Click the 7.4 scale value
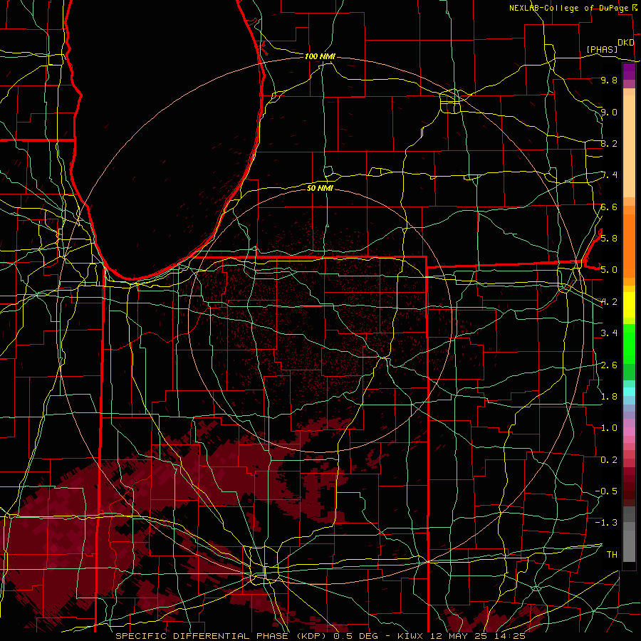Viewport: 641px width, 641px height. click(610, 175)
